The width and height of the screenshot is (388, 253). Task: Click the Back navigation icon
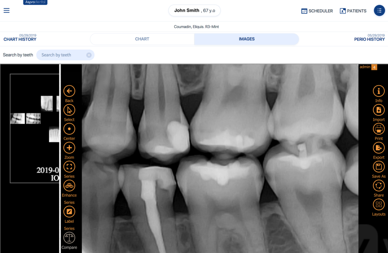69,91
